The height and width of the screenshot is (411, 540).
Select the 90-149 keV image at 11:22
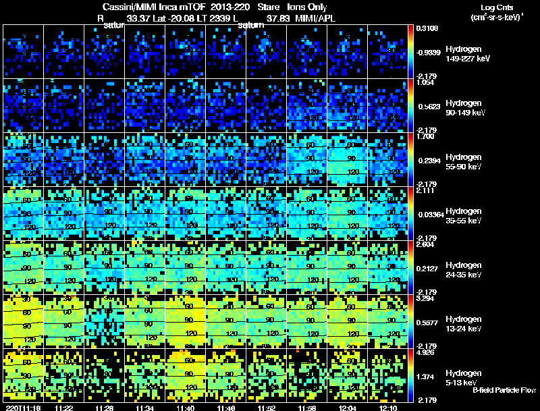click(63, 106)
